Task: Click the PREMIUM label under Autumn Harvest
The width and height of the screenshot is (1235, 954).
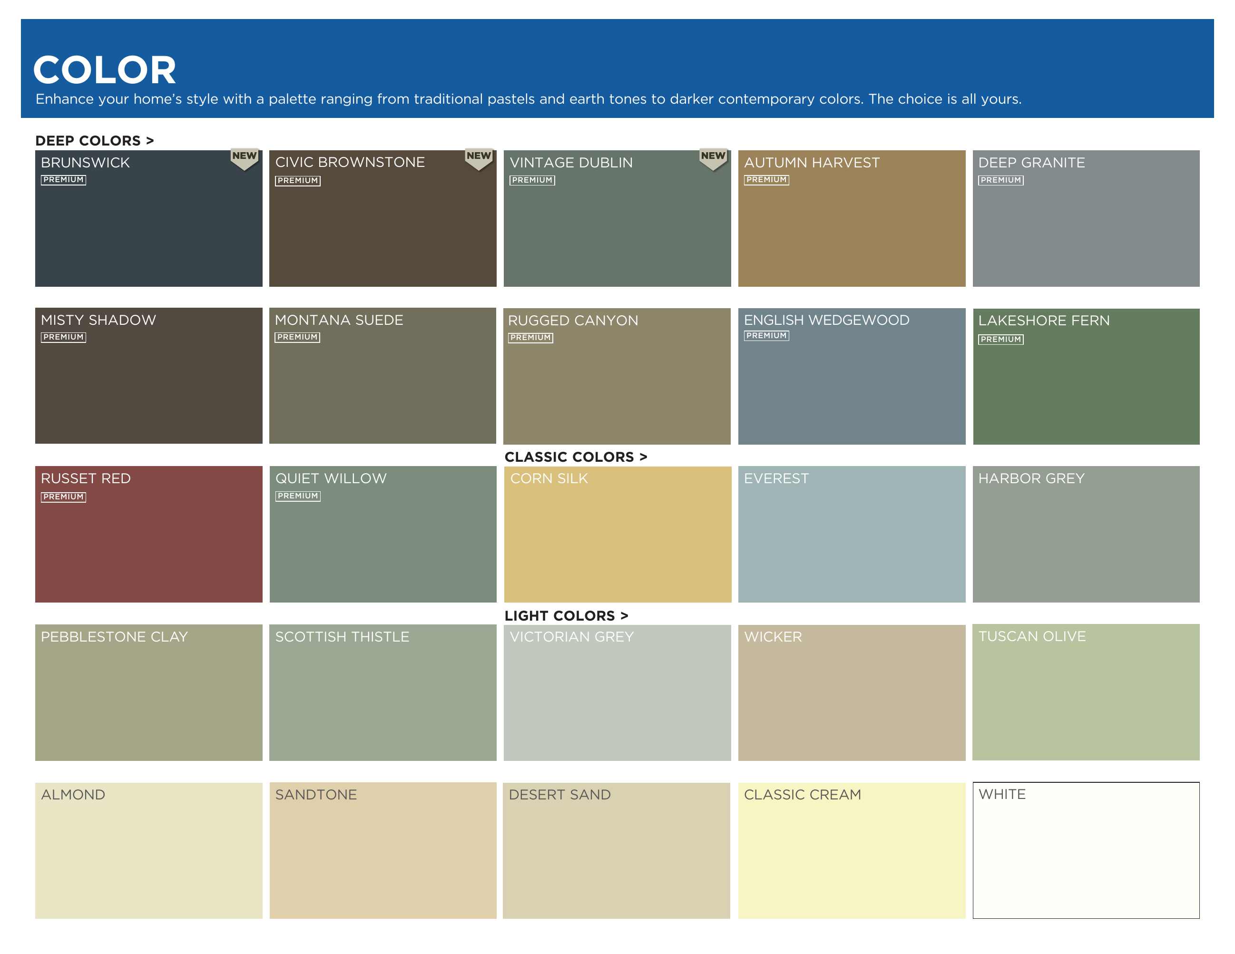Action: (x=767, y=180)
